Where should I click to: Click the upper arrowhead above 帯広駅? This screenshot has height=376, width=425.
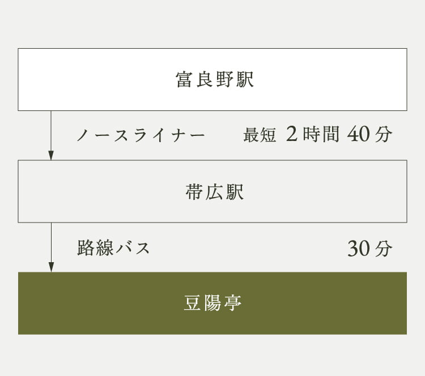(51, 155)
